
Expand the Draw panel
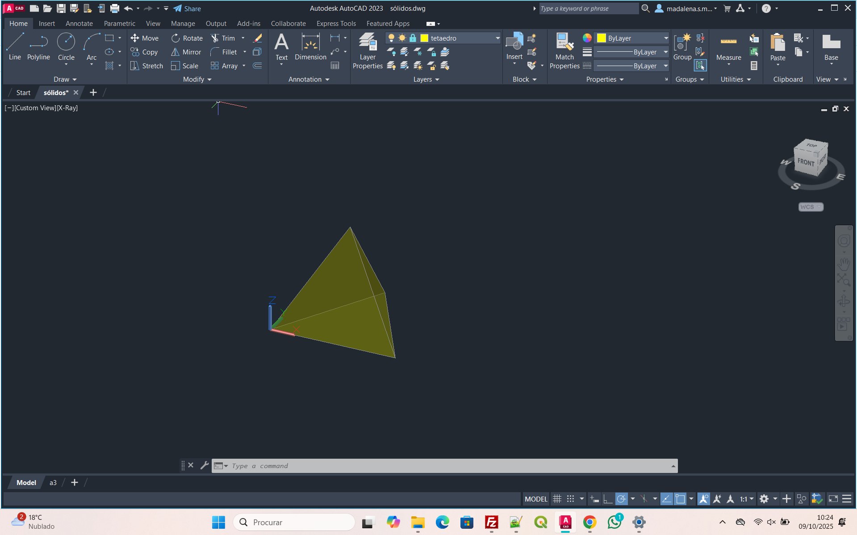[x=65, y=79]
